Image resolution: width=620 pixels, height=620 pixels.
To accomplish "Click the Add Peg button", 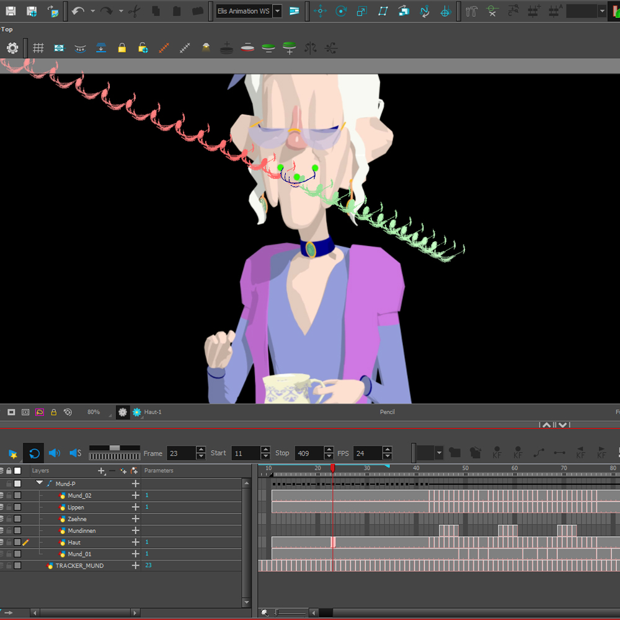I will coord(135,471).
